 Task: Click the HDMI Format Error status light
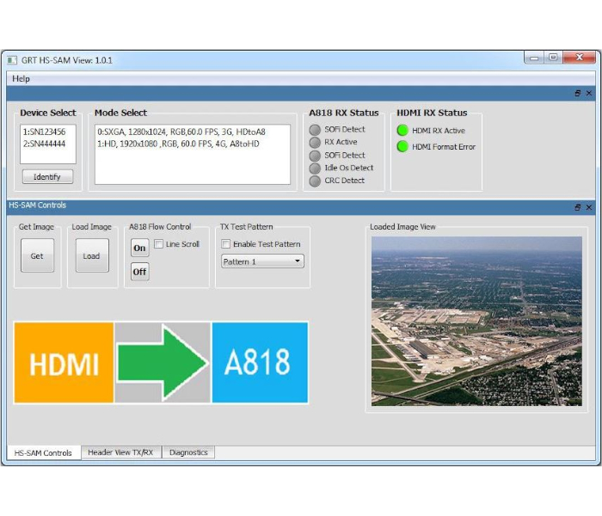pyautogui.click(x=402, y=146)
